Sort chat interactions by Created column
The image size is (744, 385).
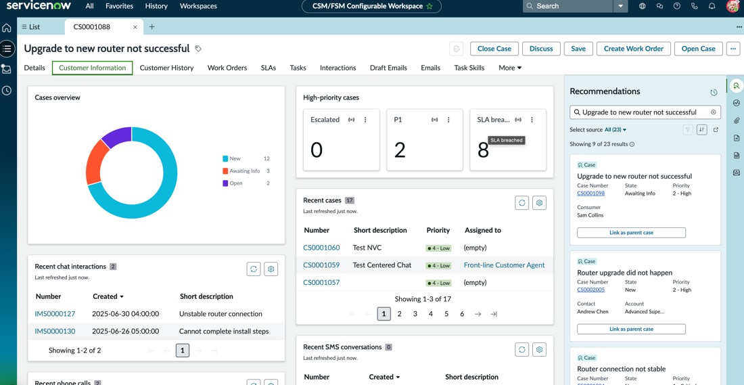pyautogui.click(x=108, y=296)
